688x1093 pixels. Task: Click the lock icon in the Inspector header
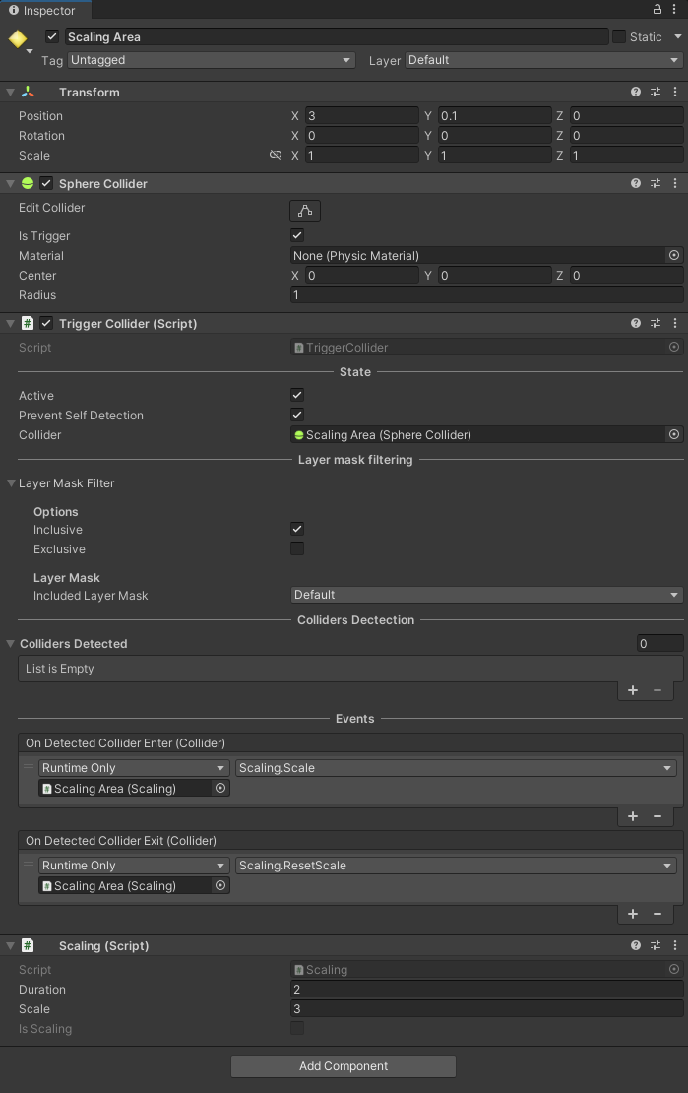click(656, 9)
